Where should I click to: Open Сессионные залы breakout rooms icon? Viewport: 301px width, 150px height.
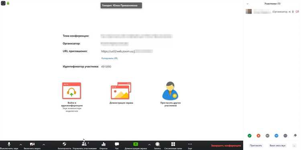coord(173,144)
